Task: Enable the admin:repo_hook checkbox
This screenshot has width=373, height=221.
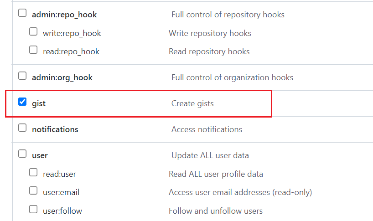Action: click(22, 13)
